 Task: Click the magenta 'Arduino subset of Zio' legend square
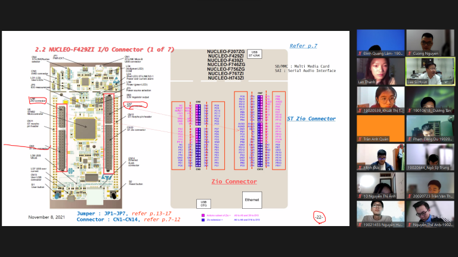(x=203, y=215)
